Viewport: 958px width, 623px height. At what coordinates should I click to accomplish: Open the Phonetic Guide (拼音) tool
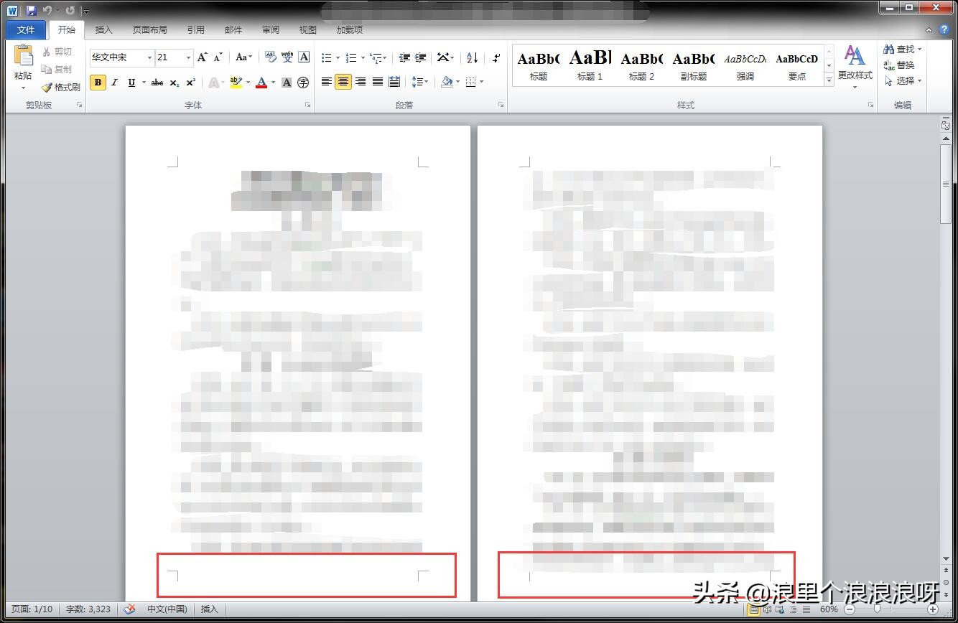[x=287, y=57]
